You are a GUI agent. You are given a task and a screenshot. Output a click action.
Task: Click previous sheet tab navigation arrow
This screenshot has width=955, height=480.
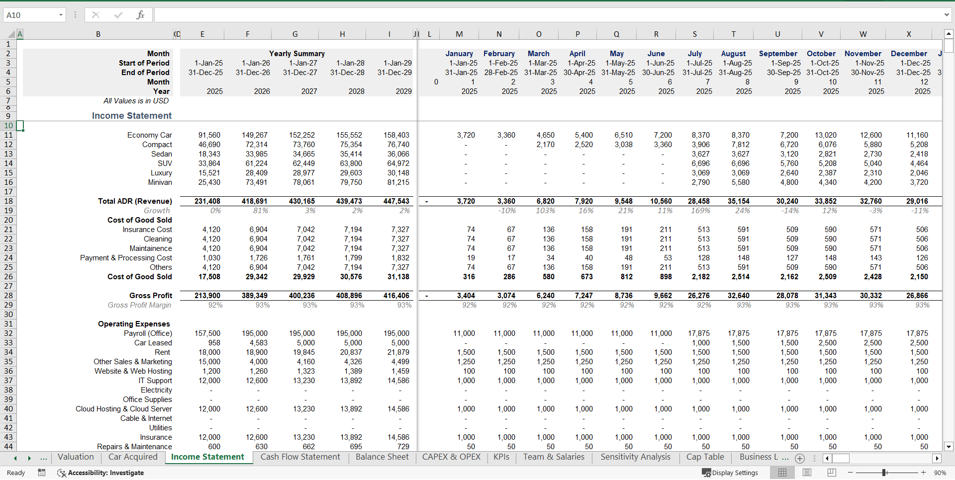point(15,458)
